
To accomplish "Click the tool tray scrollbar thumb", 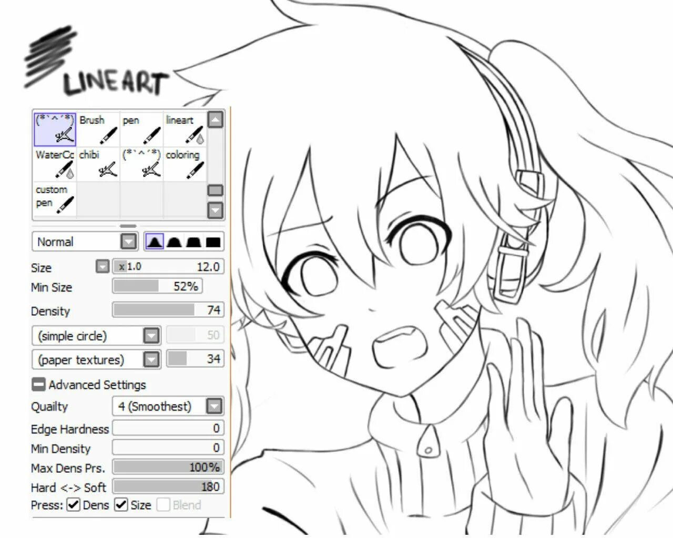I will (215, 190).
